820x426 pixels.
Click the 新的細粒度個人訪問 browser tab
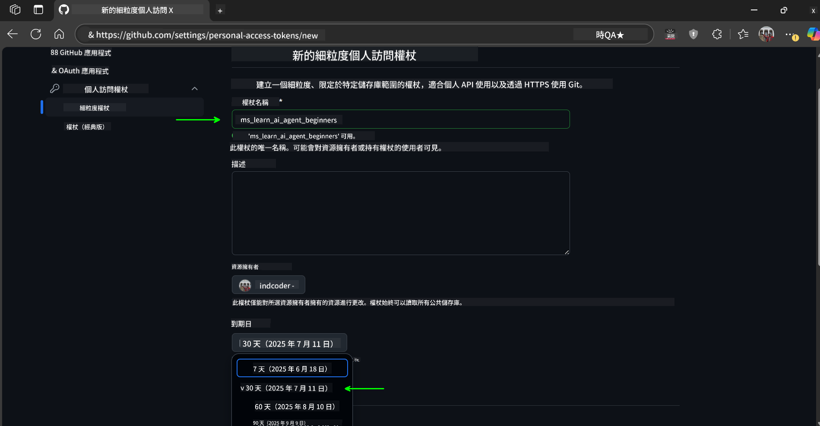[x=132, y=10]
